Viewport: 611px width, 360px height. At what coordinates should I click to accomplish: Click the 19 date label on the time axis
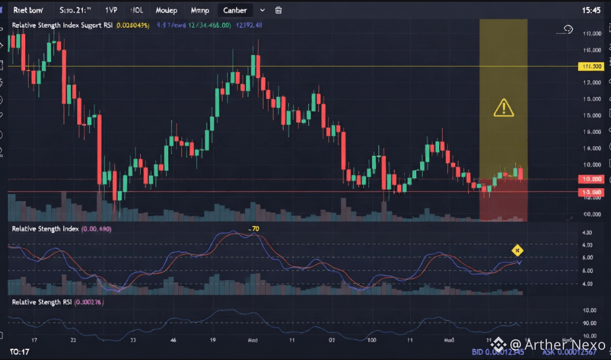[212, 340]
